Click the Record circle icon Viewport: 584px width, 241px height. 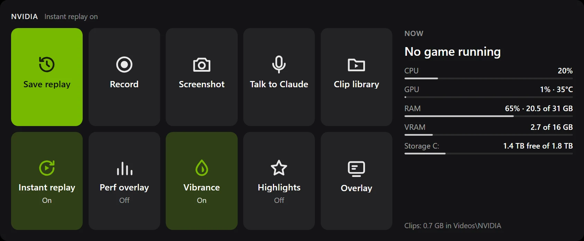pyautogui.click(x=124, y=64)
